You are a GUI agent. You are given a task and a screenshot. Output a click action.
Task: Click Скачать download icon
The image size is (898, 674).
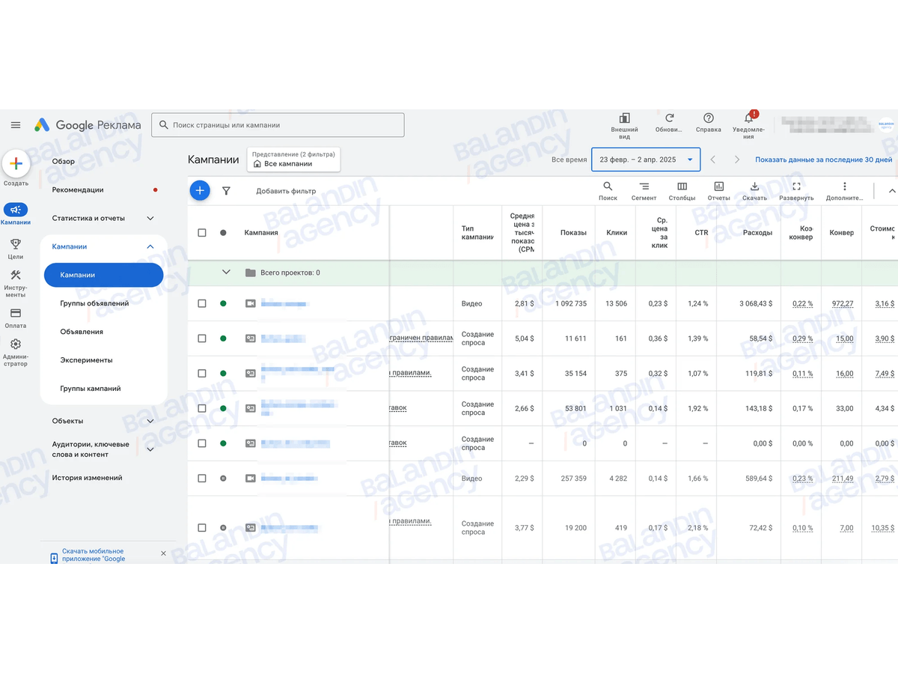pyautogui.click(x=754, y=186)
